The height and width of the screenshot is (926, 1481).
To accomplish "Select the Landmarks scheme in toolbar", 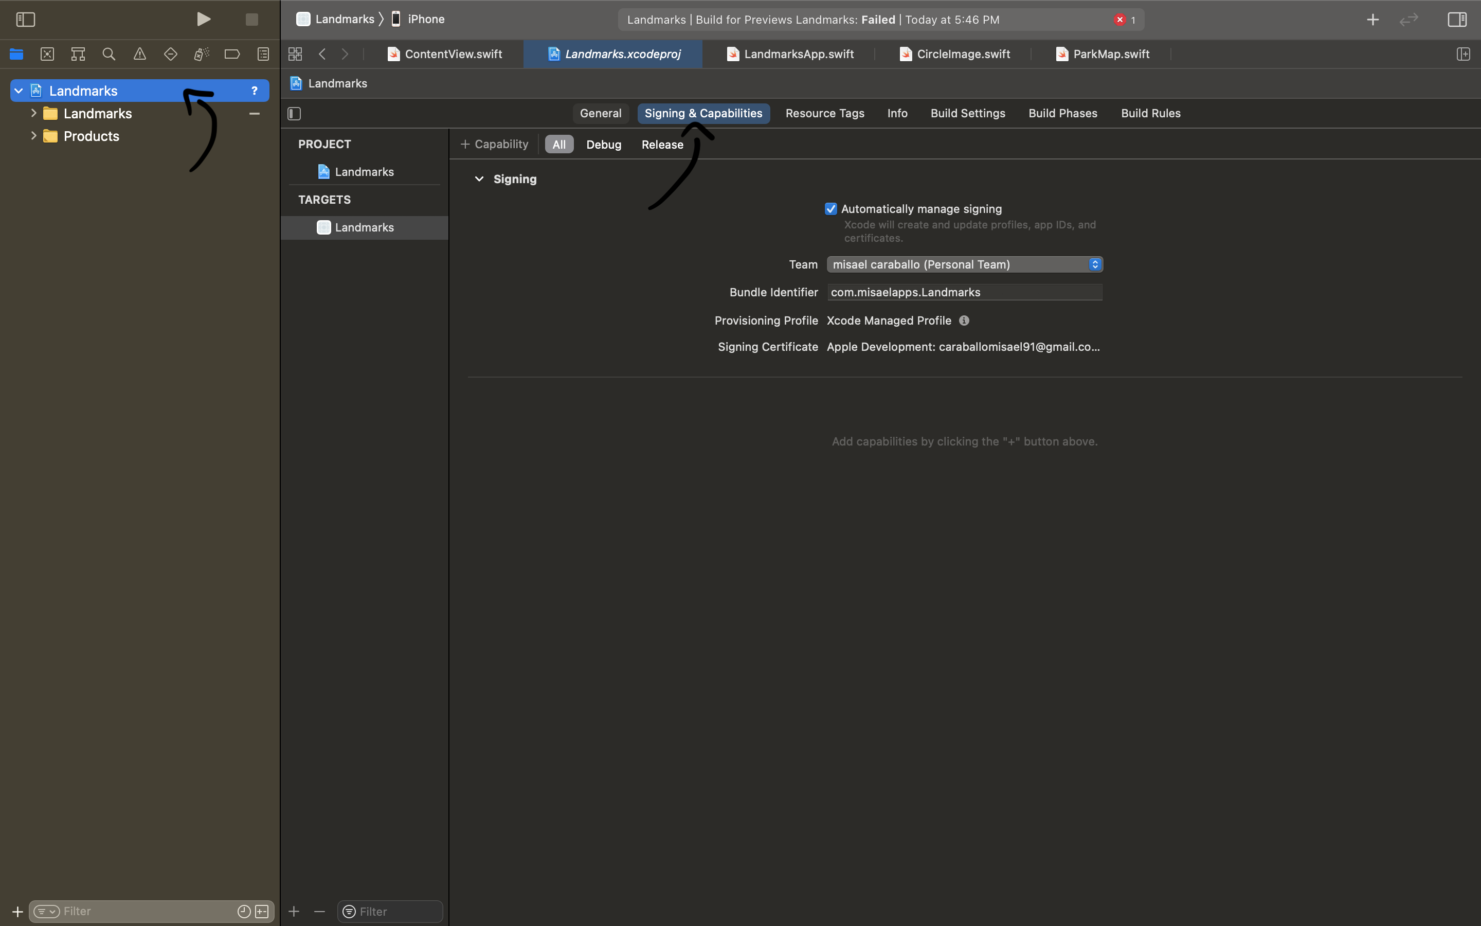I will tap(335, 19).
